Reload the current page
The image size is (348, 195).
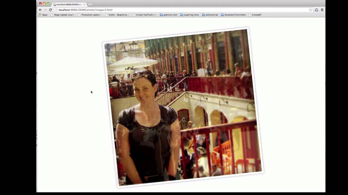click(x=50, y=10)
